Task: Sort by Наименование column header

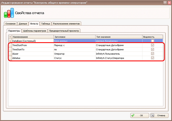Action: click(x=33, y=37)
